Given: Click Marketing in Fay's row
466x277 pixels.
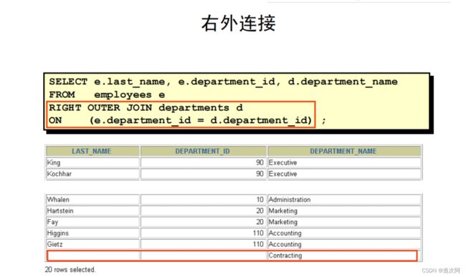Looking at the screenshot, I should click(344, 222).
